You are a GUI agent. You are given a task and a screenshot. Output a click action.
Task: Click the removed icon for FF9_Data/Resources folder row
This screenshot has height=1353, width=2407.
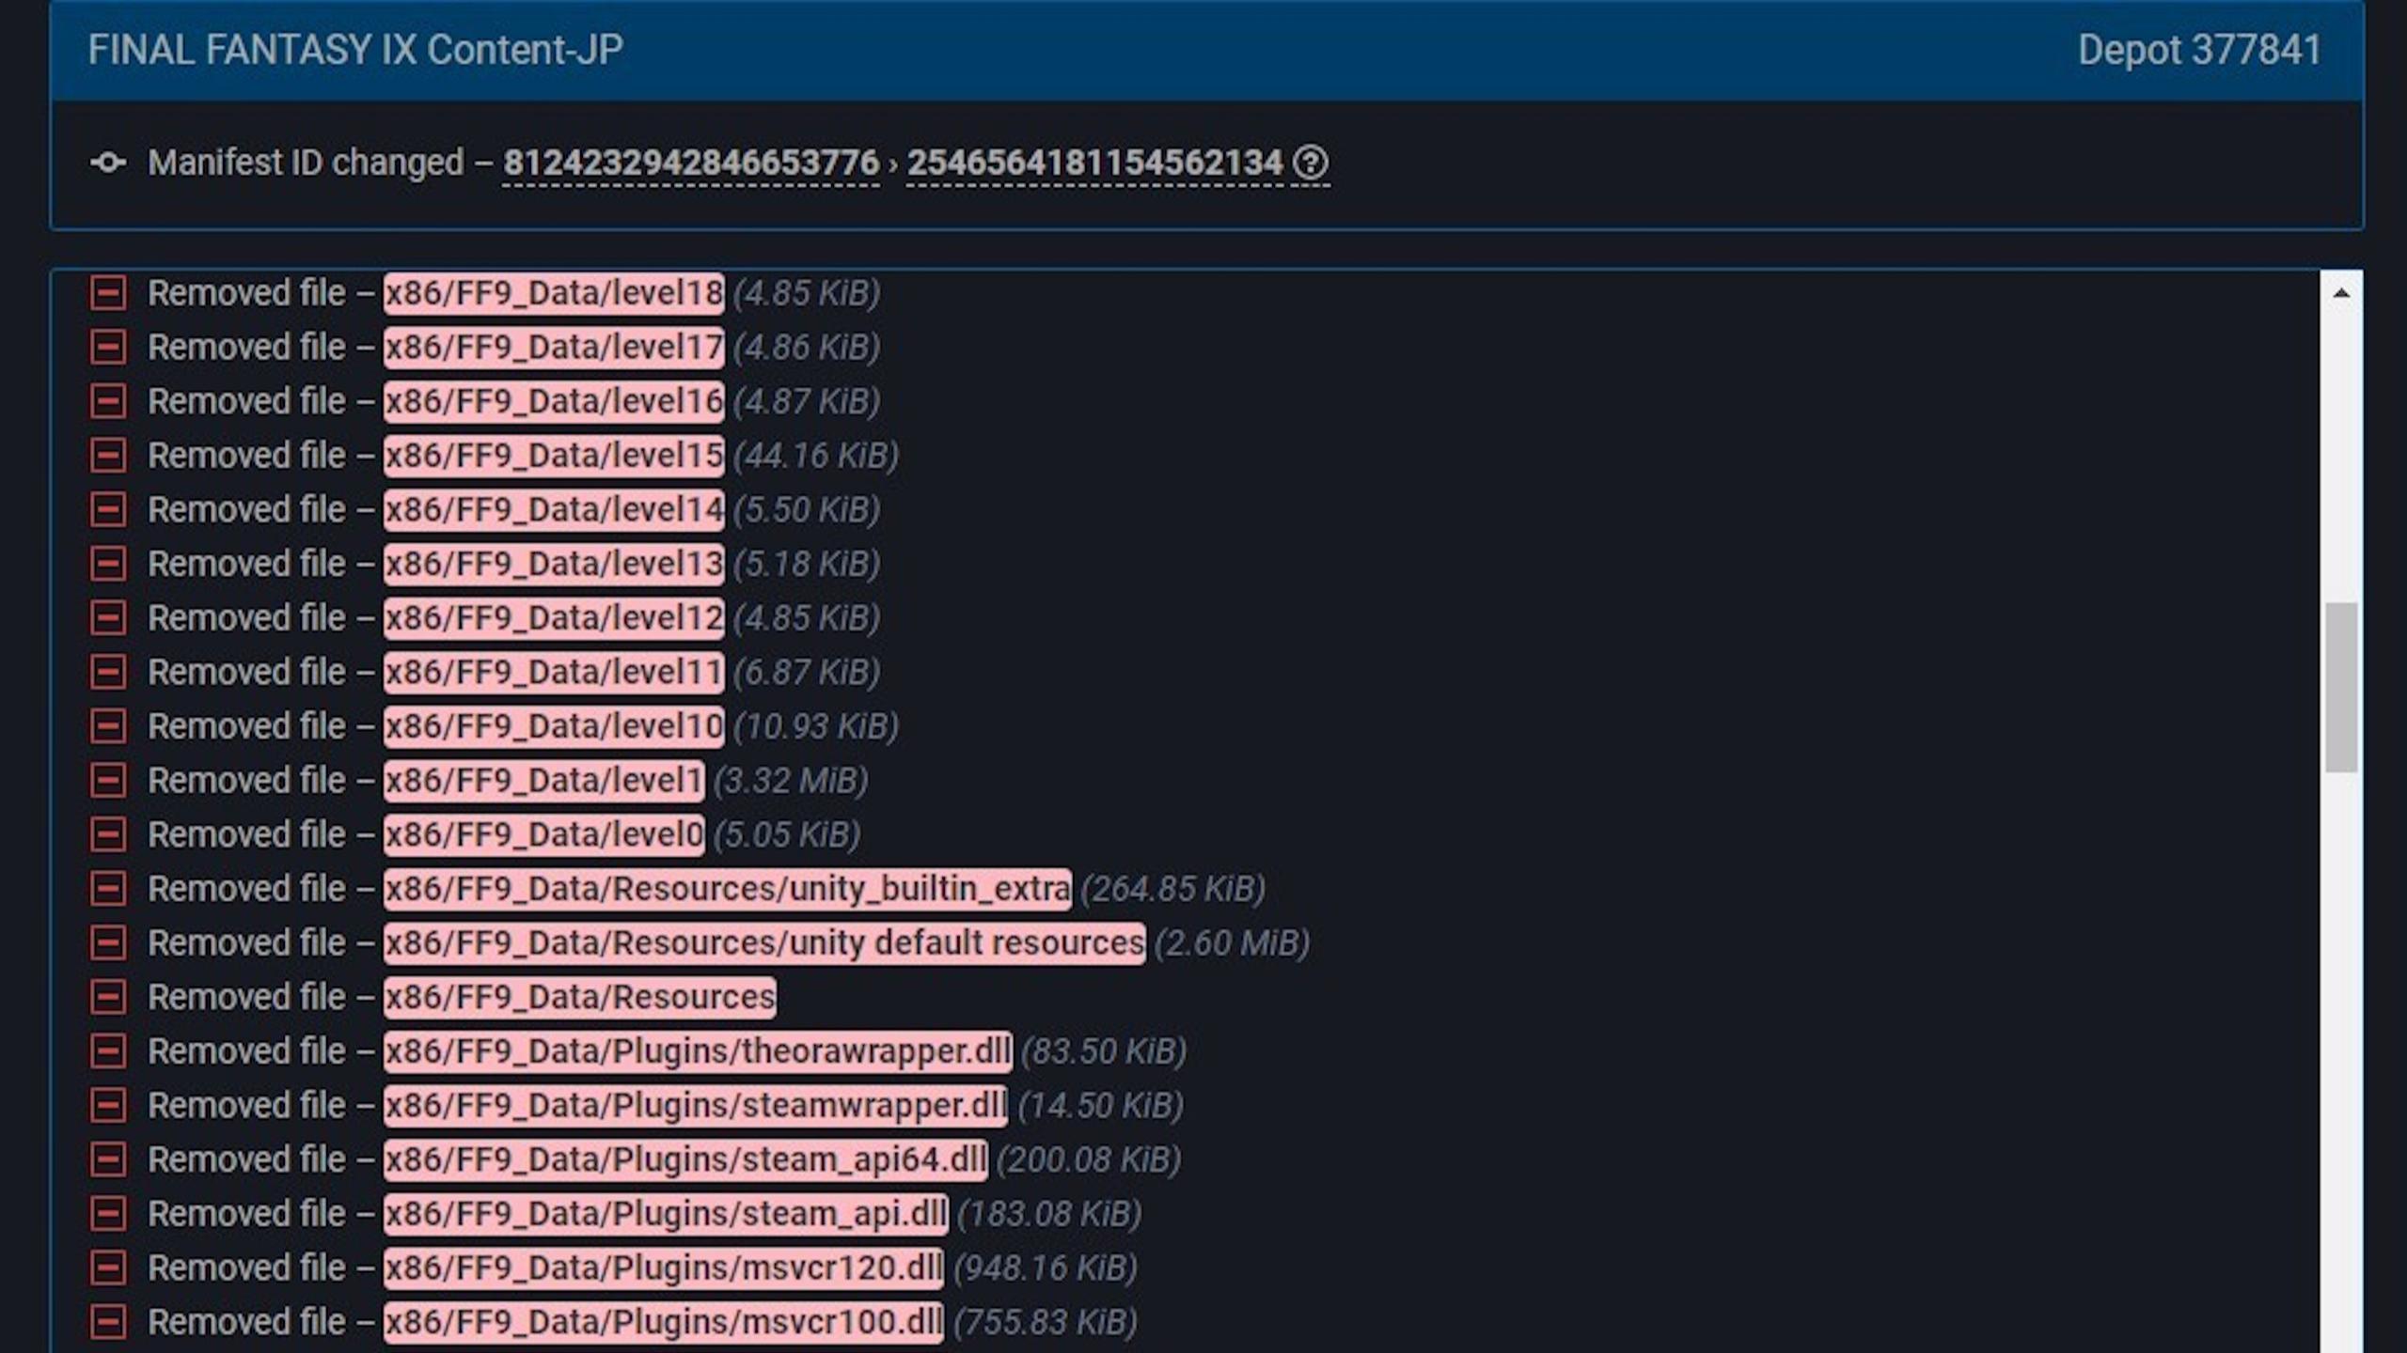[x=108, y=997]
